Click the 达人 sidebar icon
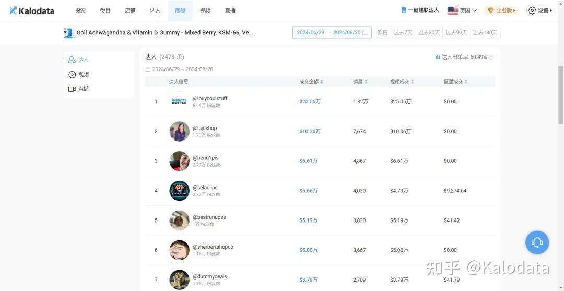 click(72, 60)
